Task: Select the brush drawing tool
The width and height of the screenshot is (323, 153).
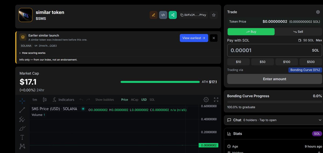Action: coord(22,129)
